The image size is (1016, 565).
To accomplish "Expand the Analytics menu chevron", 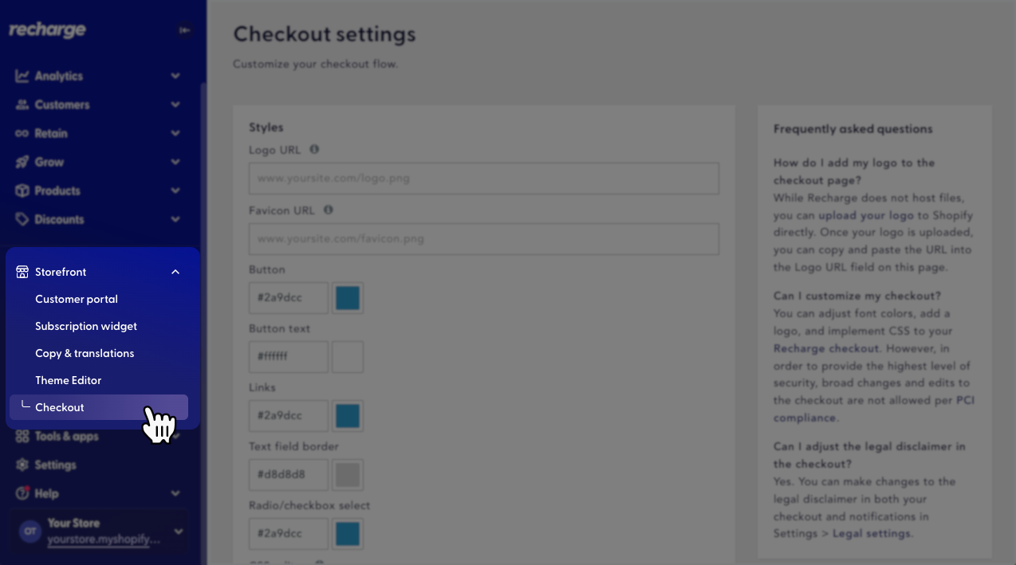I will [175, 77].
